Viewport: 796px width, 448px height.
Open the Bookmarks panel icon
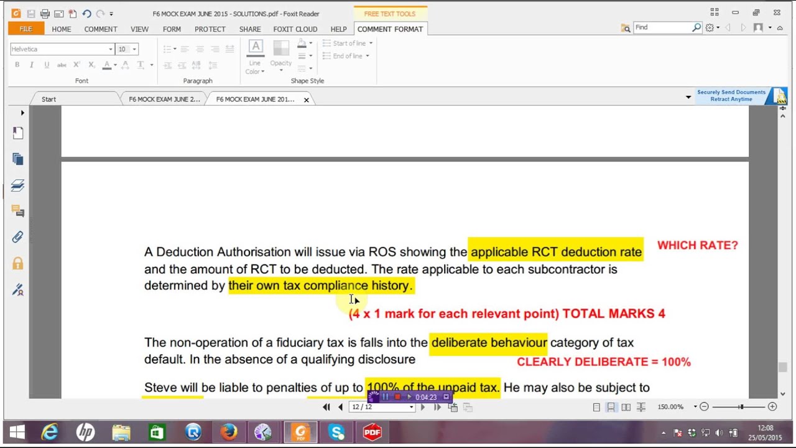17,133
